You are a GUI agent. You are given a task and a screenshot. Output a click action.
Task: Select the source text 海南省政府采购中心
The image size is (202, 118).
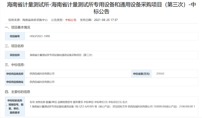click(x=35, y=20)
